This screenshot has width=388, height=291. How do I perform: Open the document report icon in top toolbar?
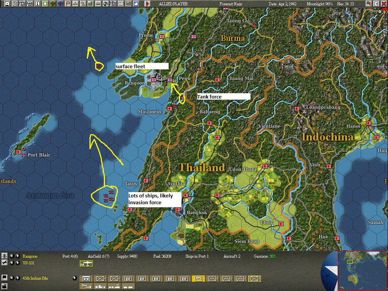[x=15, y=3]
